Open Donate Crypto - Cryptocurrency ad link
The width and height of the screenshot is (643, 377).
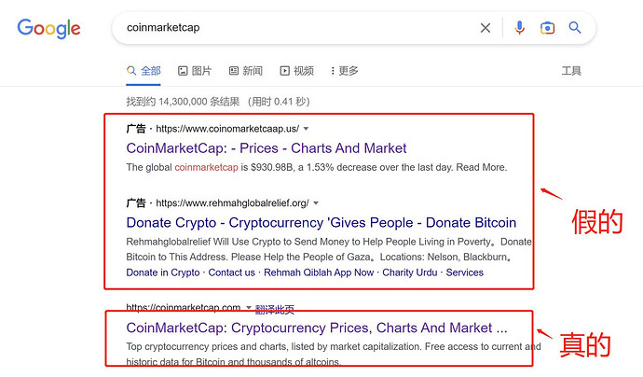tap(321, 223)
